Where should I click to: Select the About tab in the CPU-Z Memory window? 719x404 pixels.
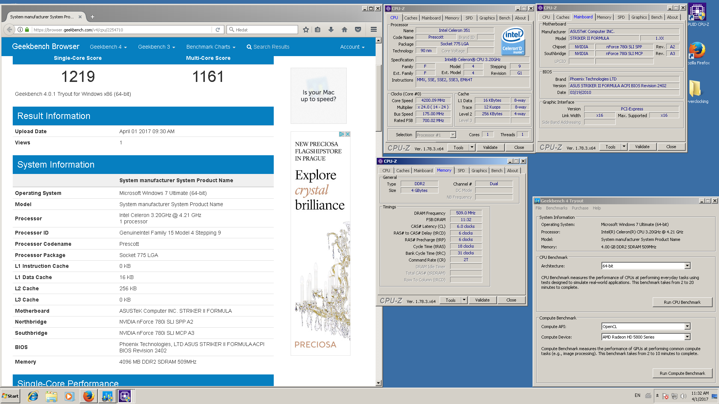pos(512,171)
